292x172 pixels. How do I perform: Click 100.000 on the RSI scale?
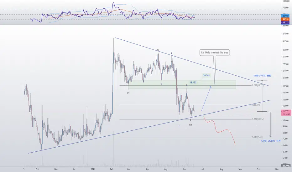click(286, 1)
